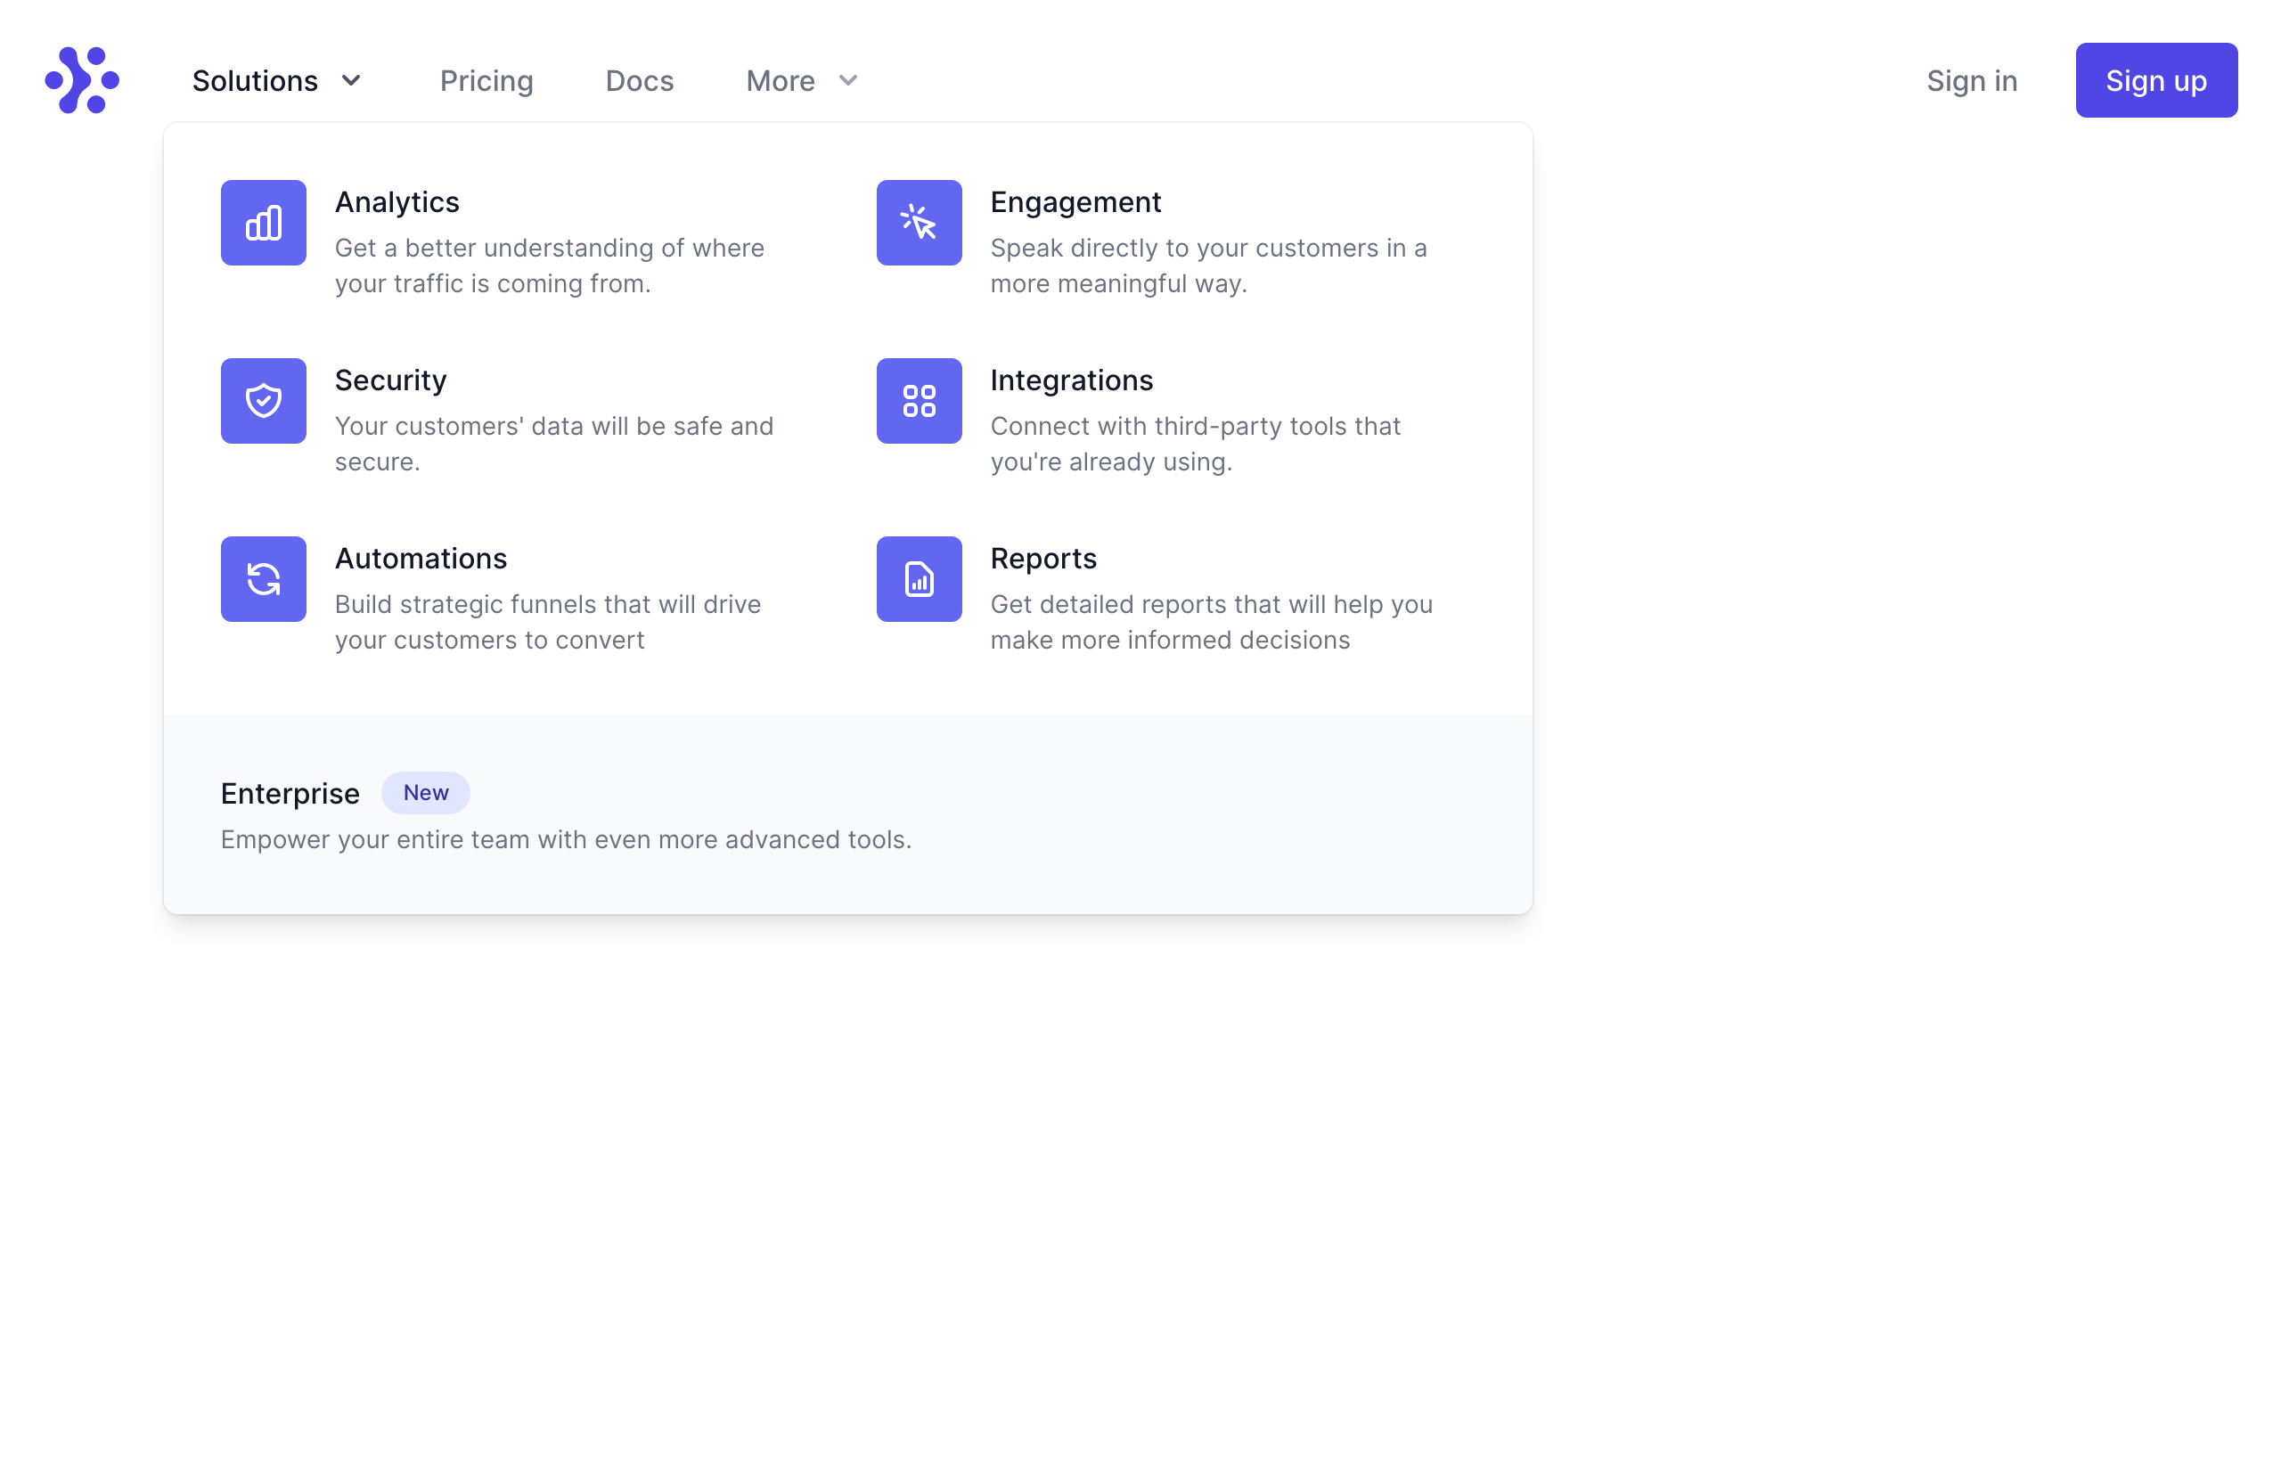Go to the Docs page
The width and height of the screenshot is (2281, 1479).
click(x=639, y=81)
